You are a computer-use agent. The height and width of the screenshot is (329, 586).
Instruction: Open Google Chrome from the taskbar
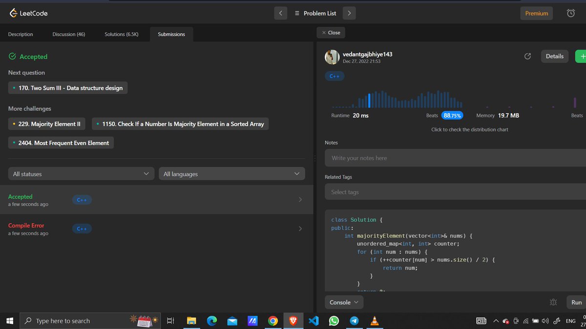click(273, 321)
